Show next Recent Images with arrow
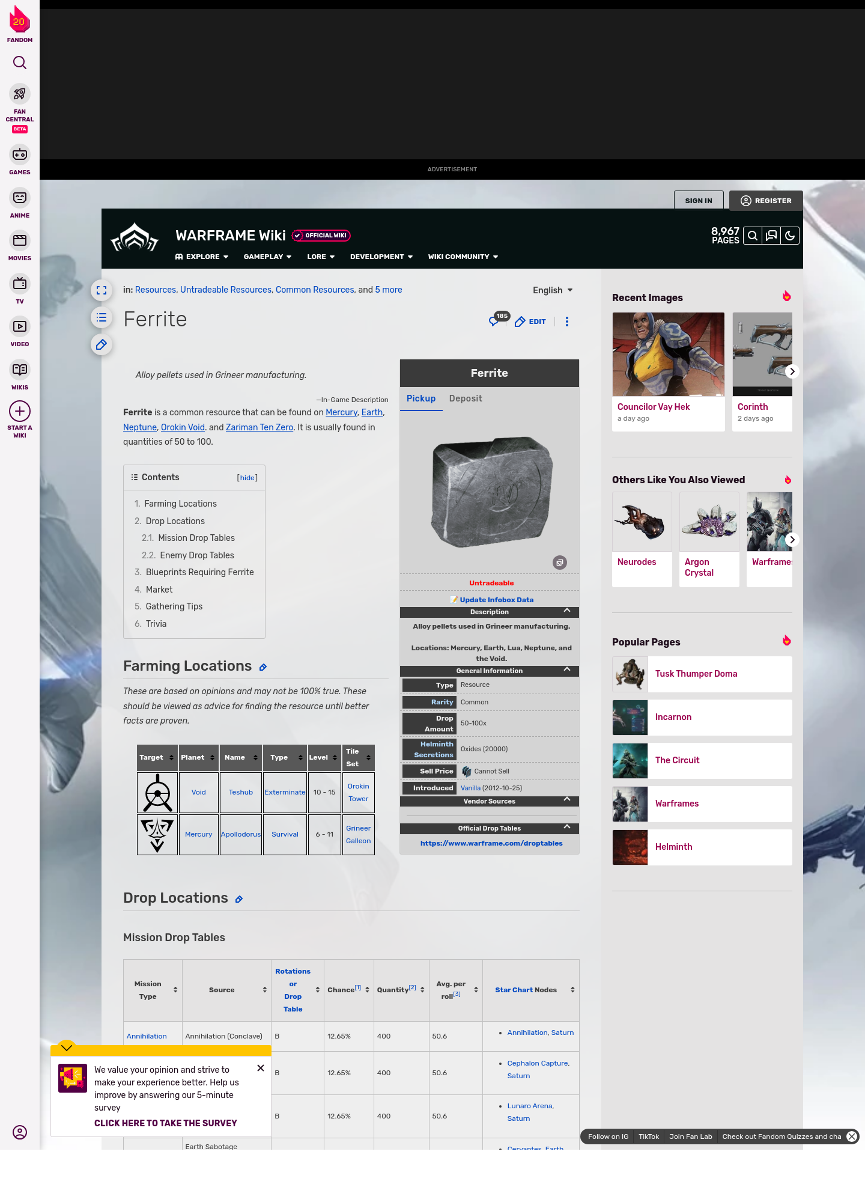The width and height of the screenshot is (865, 1202). coord(792,371)
